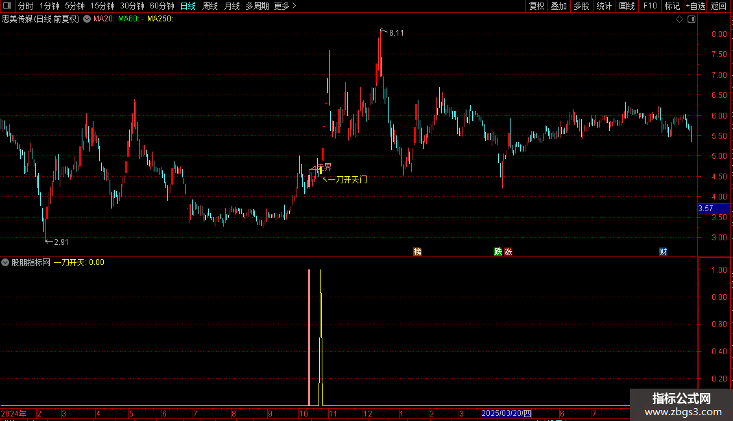Select the 5分钟 period
Screen dimensions: 733x421
click(x=75, y=6)
